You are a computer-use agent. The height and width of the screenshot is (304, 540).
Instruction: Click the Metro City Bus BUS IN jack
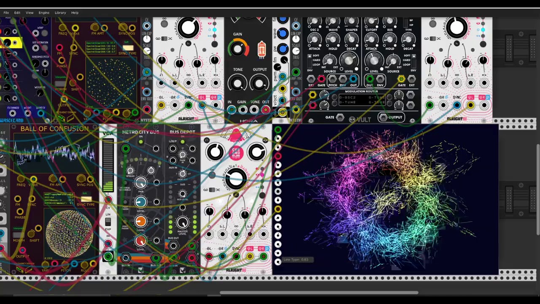(126, 258)
